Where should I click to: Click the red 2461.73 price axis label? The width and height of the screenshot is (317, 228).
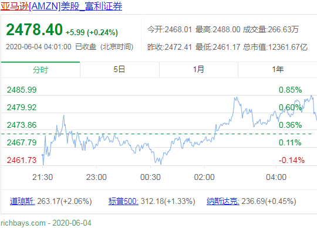22,160
